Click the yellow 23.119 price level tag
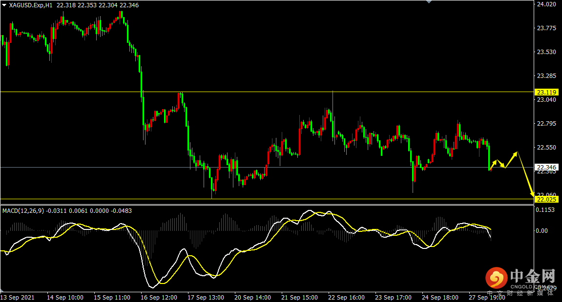The height and width of the screenshot is (302, 562). pos(546,92)
